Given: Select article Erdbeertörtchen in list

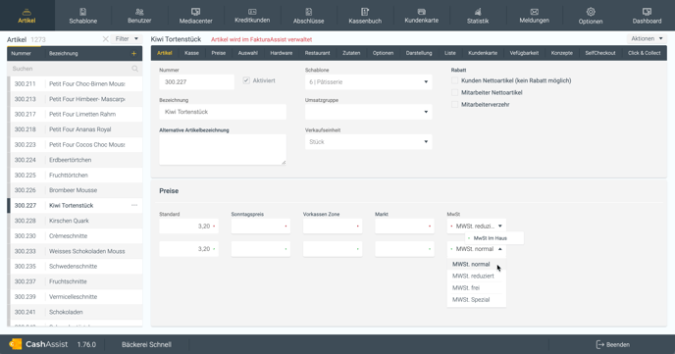Looking at the screenshot, I should pyautogui.click(x=75, y=160).
